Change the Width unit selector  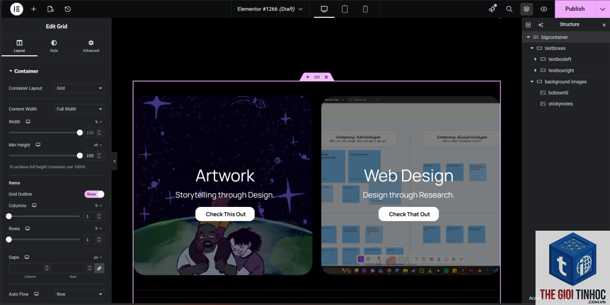click(x=98, y=122)
